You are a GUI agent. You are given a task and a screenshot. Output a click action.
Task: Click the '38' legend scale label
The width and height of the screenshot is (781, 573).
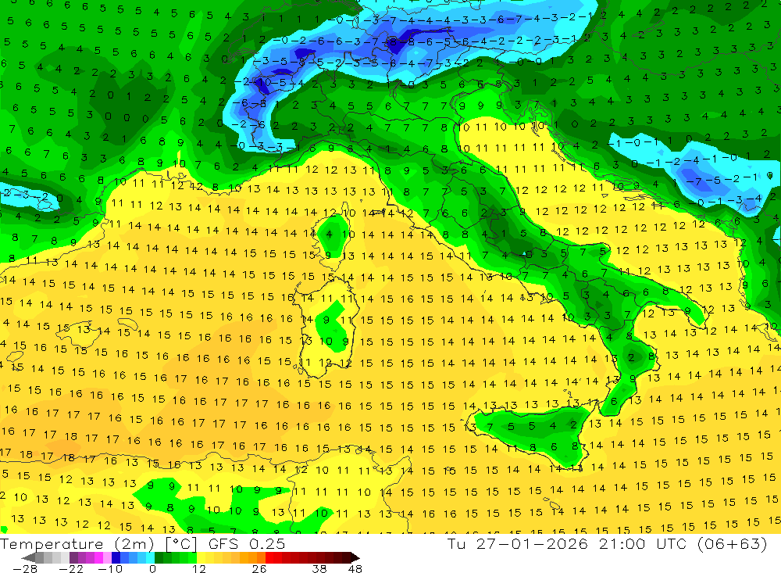[x=319, y=568]
